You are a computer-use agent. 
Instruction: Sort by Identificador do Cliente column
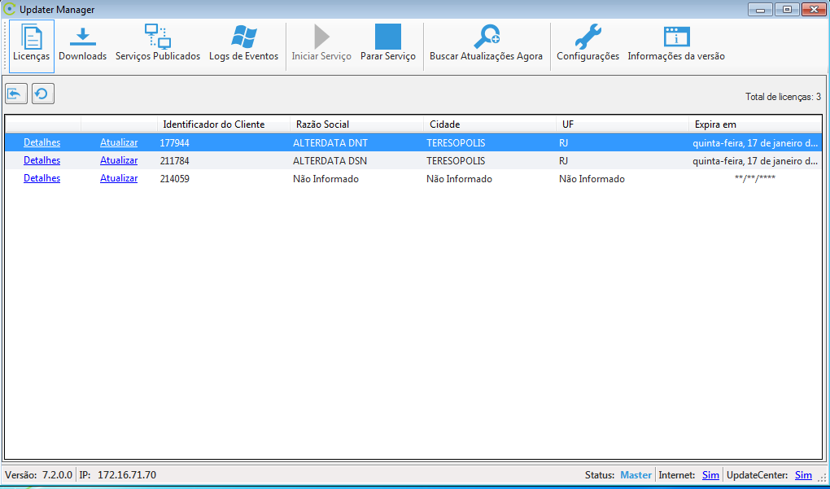pyautogui.click(x=224, y=124)
